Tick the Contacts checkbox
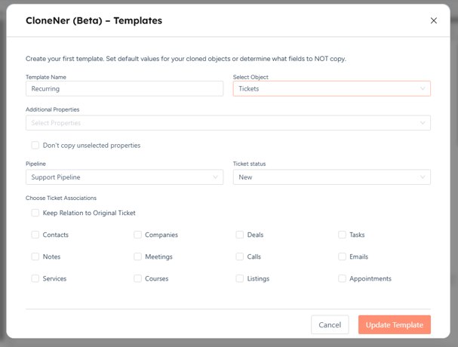Image resolution: width=458 pixels, height=347 pixels. click(35, 235)
